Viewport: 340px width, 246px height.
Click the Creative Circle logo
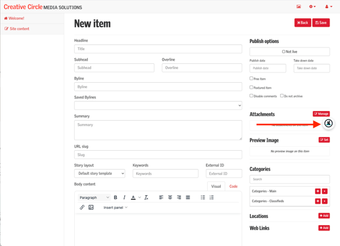(x=43, y=7)
